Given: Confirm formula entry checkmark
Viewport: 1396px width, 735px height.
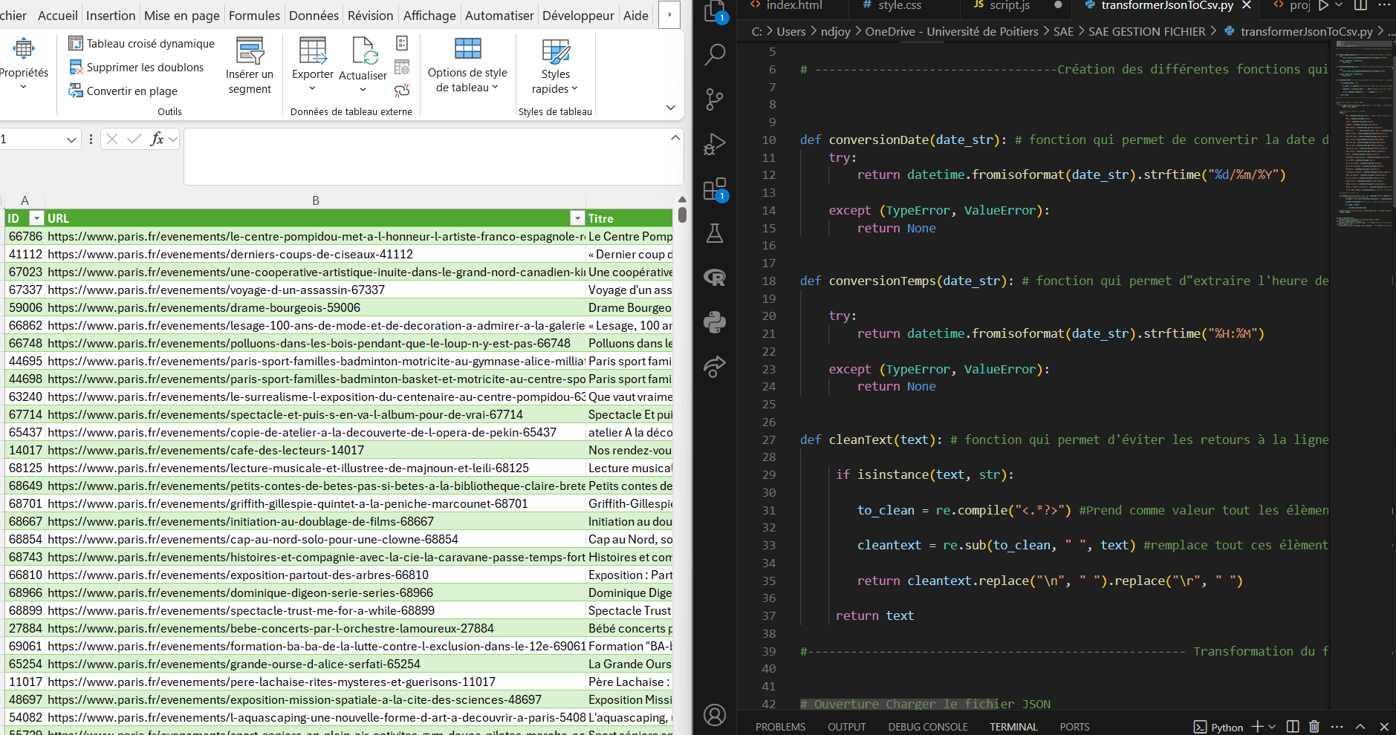Looking at the screenshot, I should [x=134, y=139].
